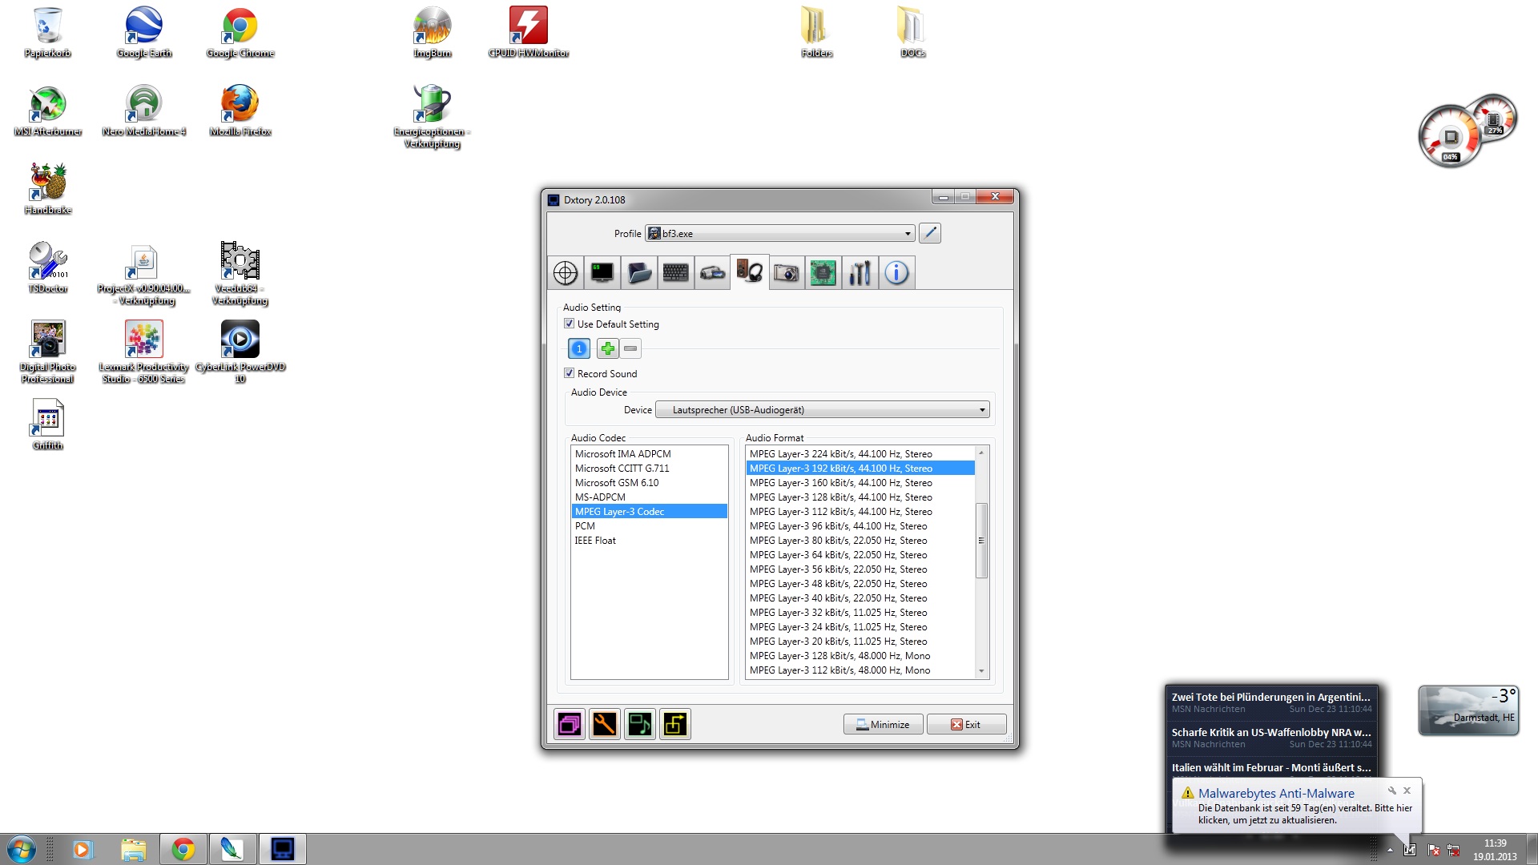Click the pencil edit profile button
Viewport: 1538px width, 865px height.
(929, 233)
